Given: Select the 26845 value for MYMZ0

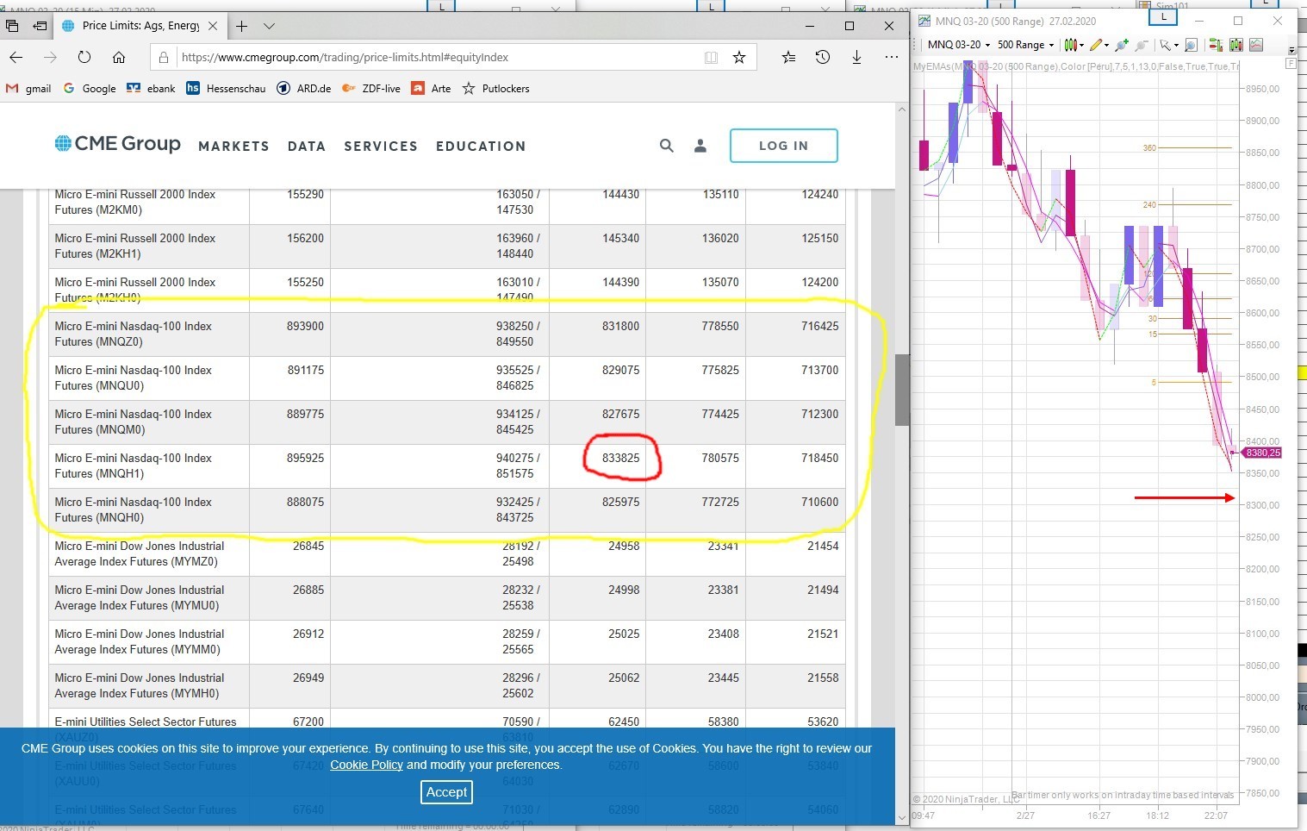Looking at the screenshot, I should point(308,546).
